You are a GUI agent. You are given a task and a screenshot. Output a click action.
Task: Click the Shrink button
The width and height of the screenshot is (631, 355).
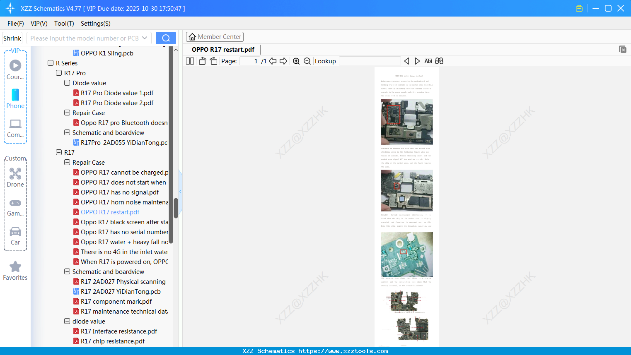click(x=12, y=38)
